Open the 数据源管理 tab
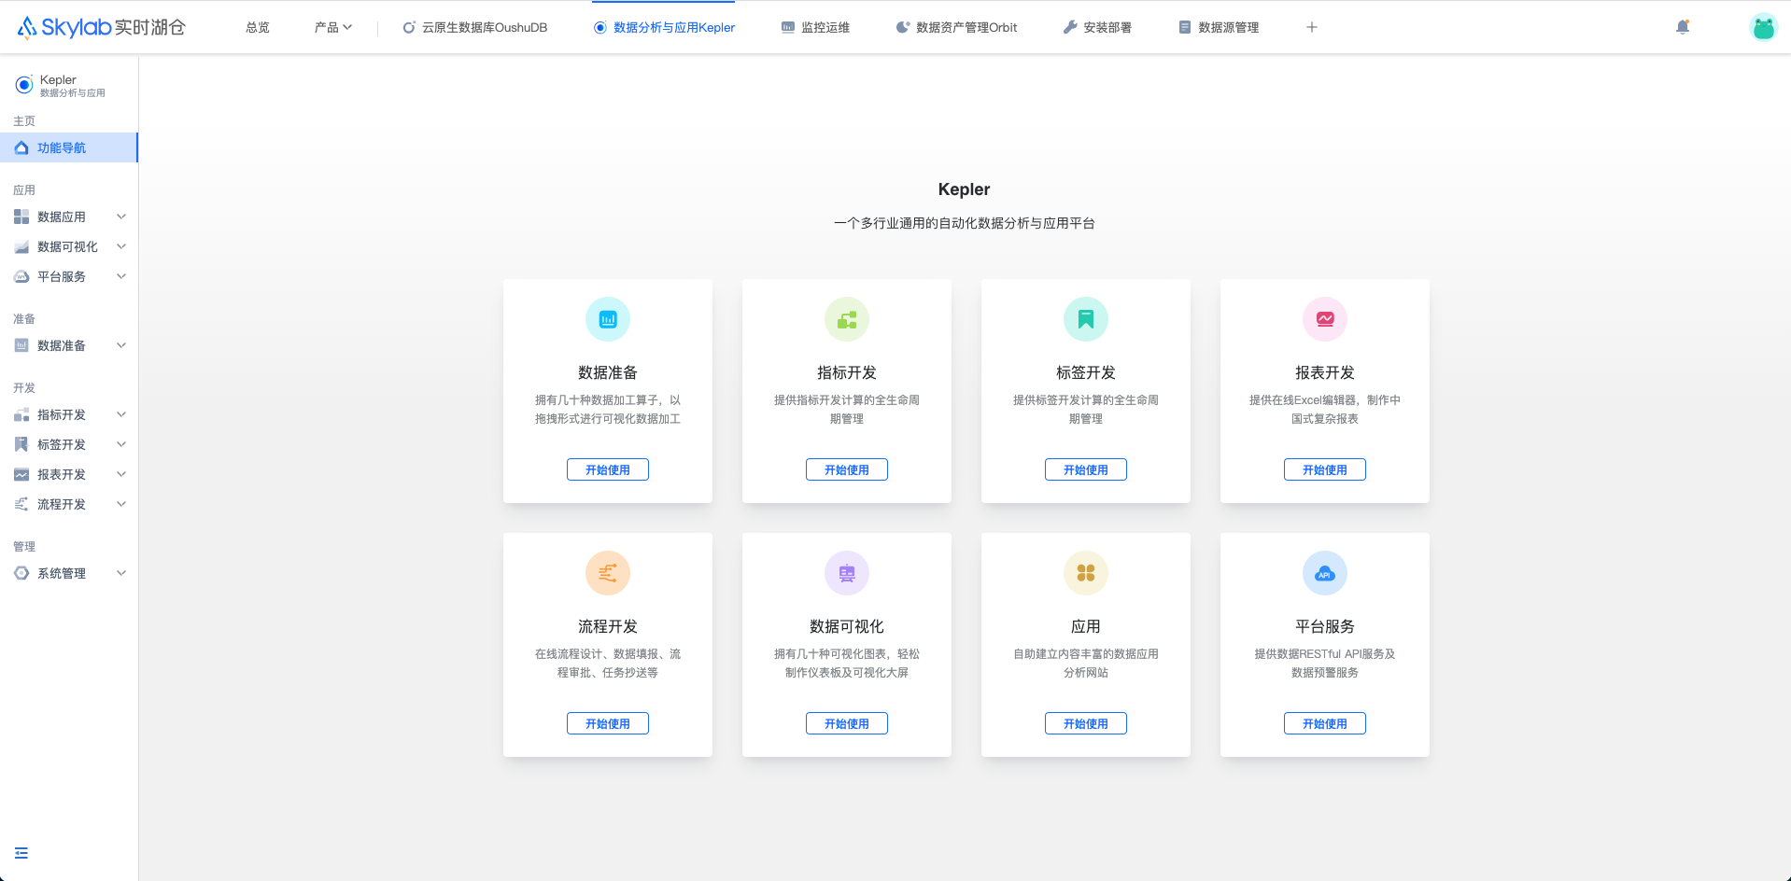1791x881 pixels. click(1219, 27)
